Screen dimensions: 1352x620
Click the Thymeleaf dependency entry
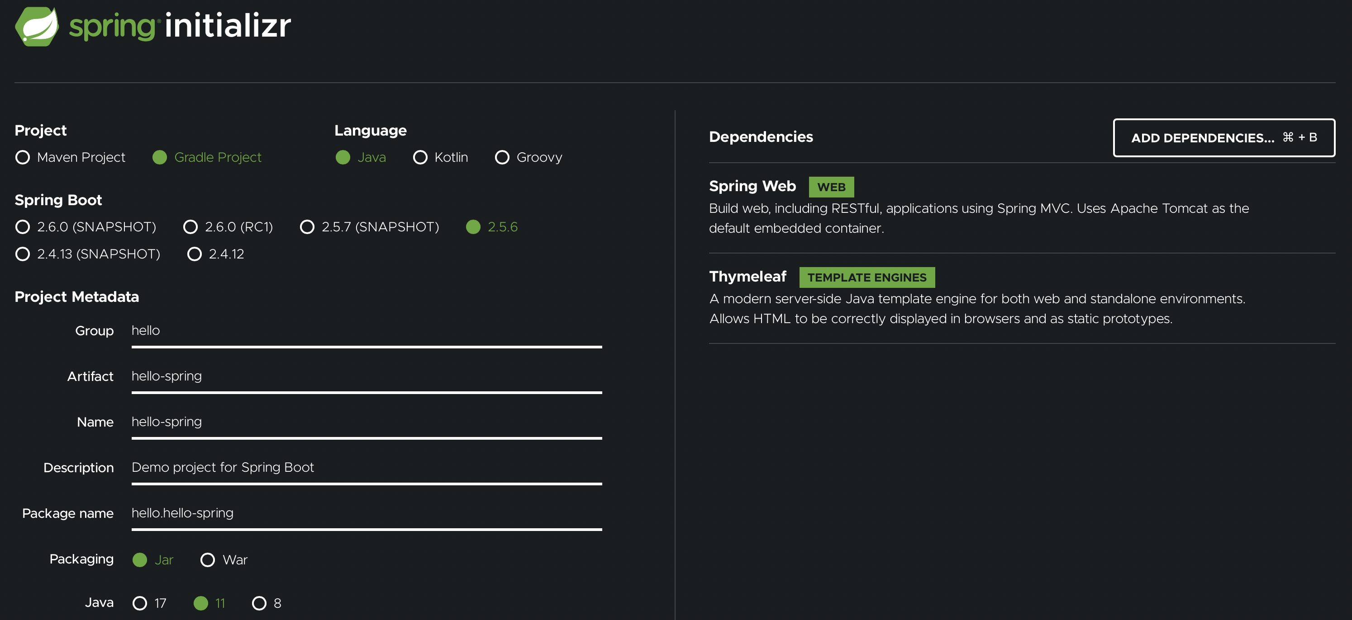tap(747, 277)
